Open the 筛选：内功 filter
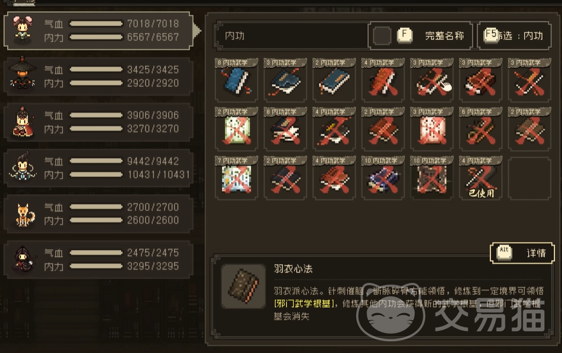 coord(514,36)
